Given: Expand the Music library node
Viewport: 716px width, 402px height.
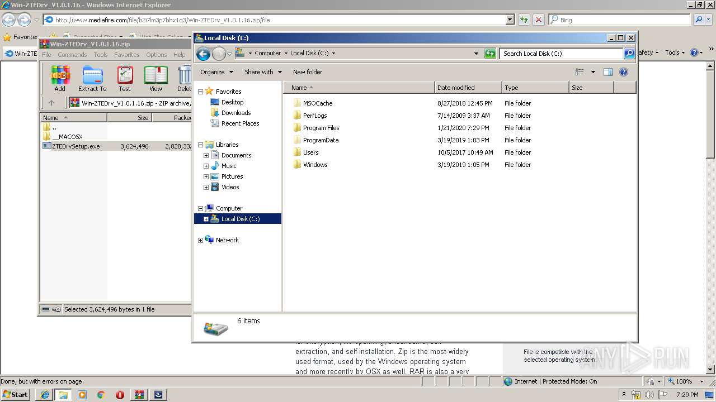Looking at the screenshot, I should click(x=206, y=166).
